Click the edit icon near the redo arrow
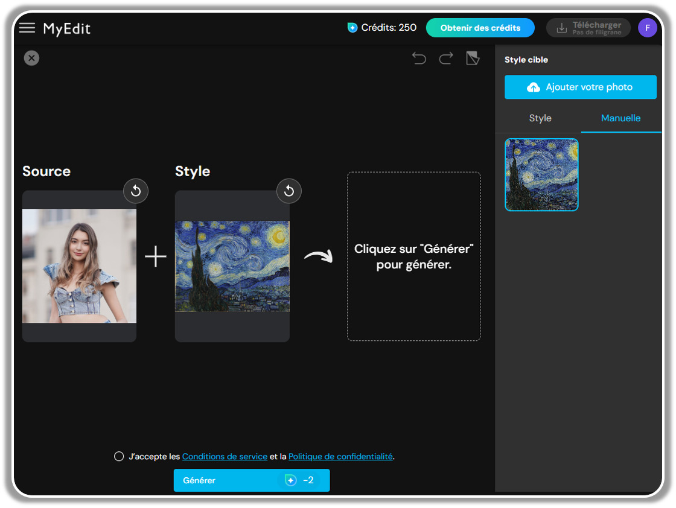The width and height of the screenshot is (676, 508). point(473,57)
